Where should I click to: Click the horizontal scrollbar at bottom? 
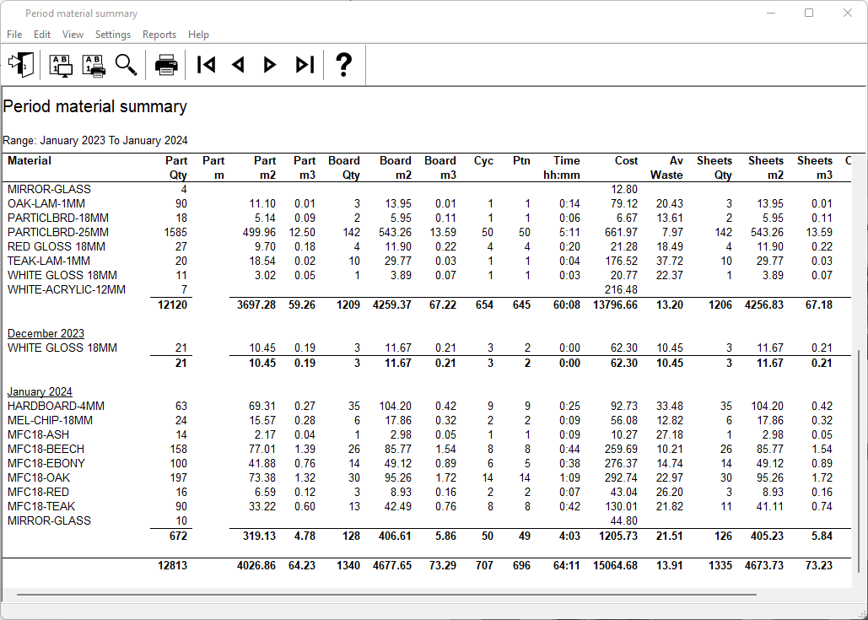click(386, 595)
